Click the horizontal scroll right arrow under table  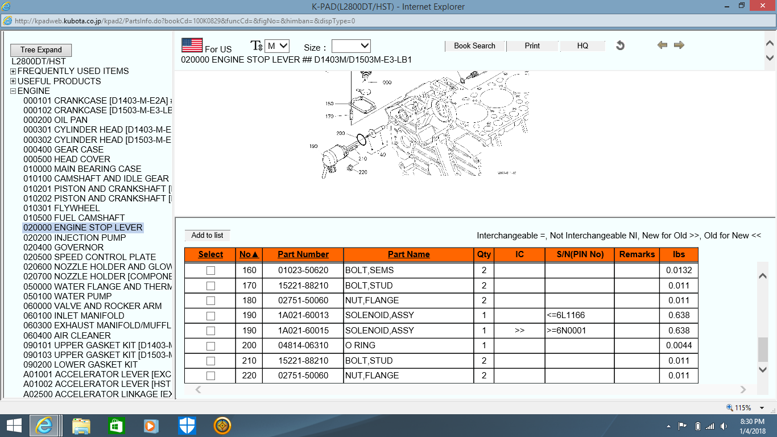[743, 390]
